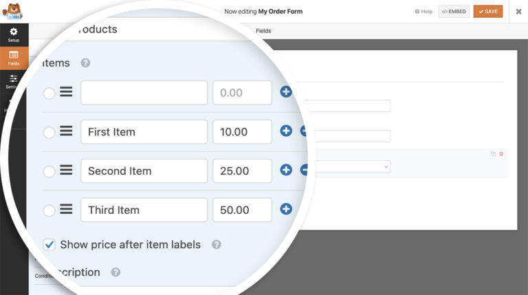The image size is (528, 295).
Task: Select Third Item radio button
Action: (x=49, y=210)
